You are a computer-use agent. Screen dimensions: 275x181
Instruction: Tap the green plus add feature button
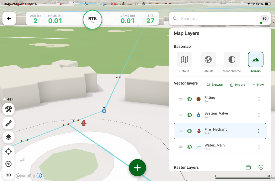point(137,168)
